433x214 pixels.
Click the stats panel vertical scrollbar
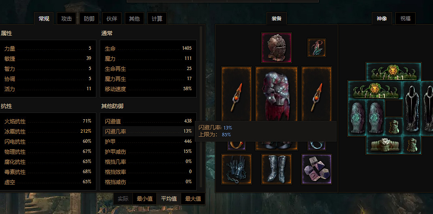(x=201, y=107)
